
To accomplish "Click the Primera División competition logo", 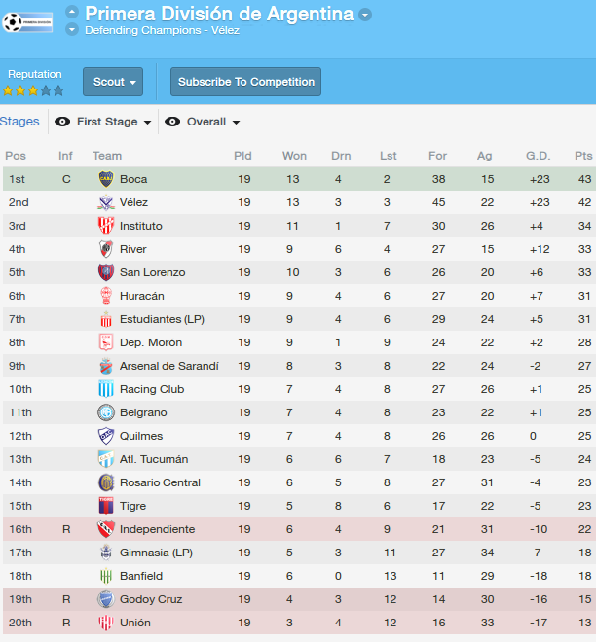I will [x=27, y=22].
